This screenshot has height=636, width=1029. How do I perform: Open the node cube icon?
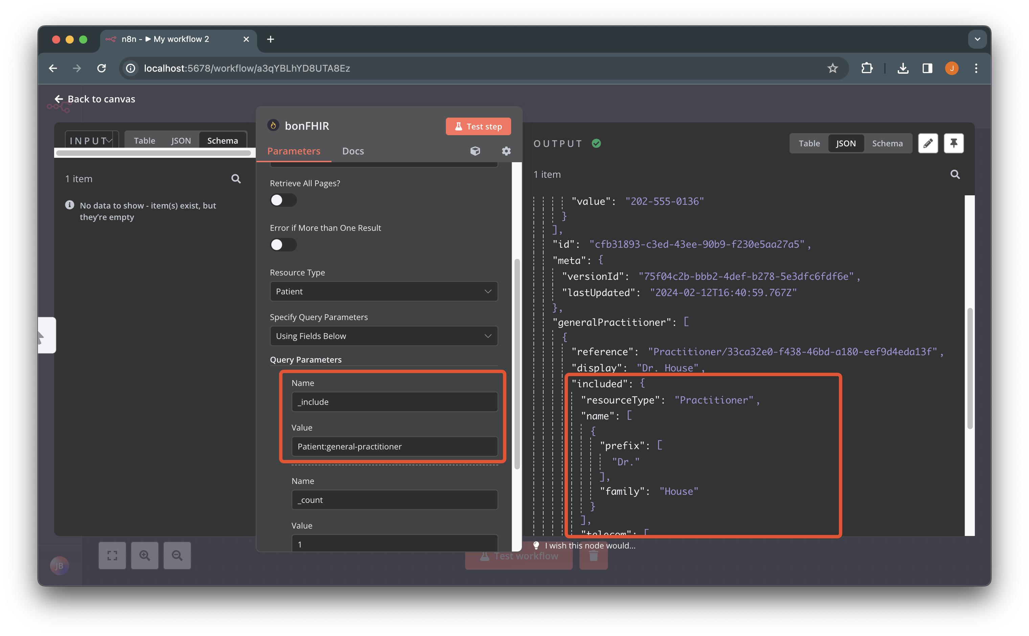pos(475,151)
